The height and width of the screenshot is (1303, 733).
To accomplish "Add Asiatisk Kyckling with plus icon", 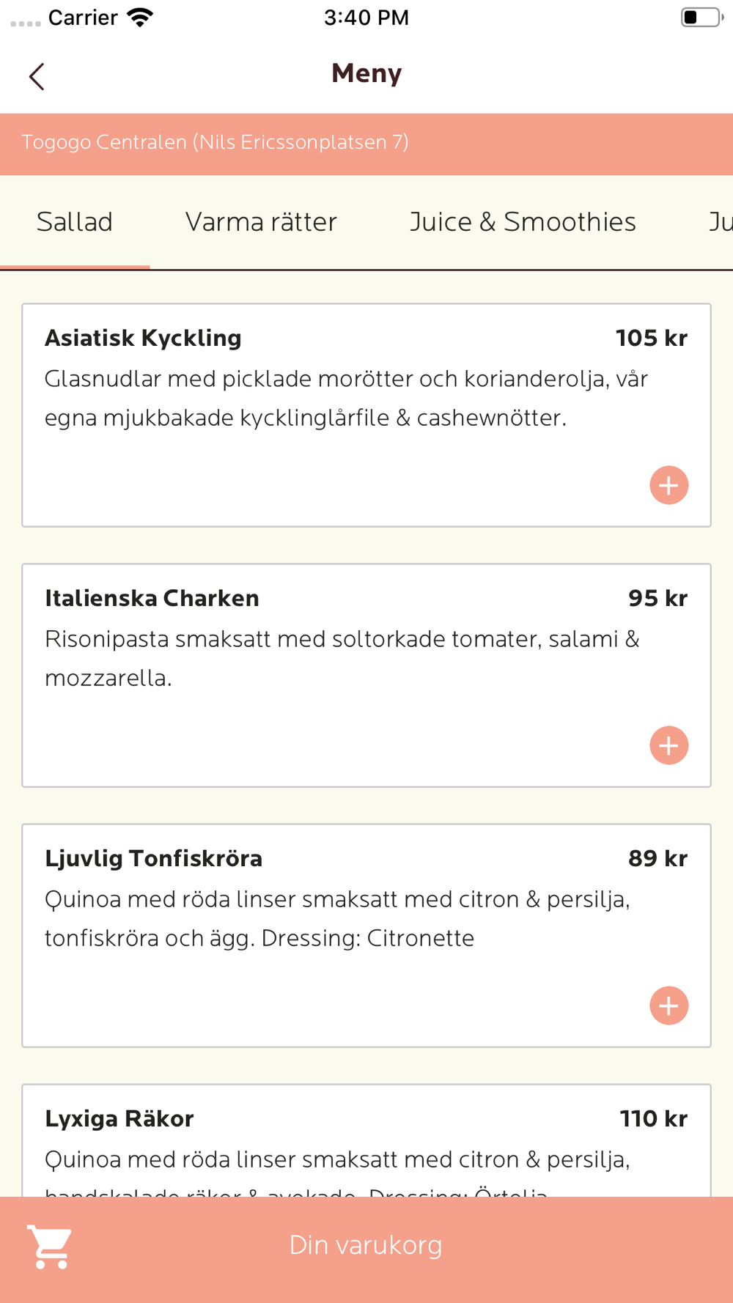I will click(x=668, y=485).
